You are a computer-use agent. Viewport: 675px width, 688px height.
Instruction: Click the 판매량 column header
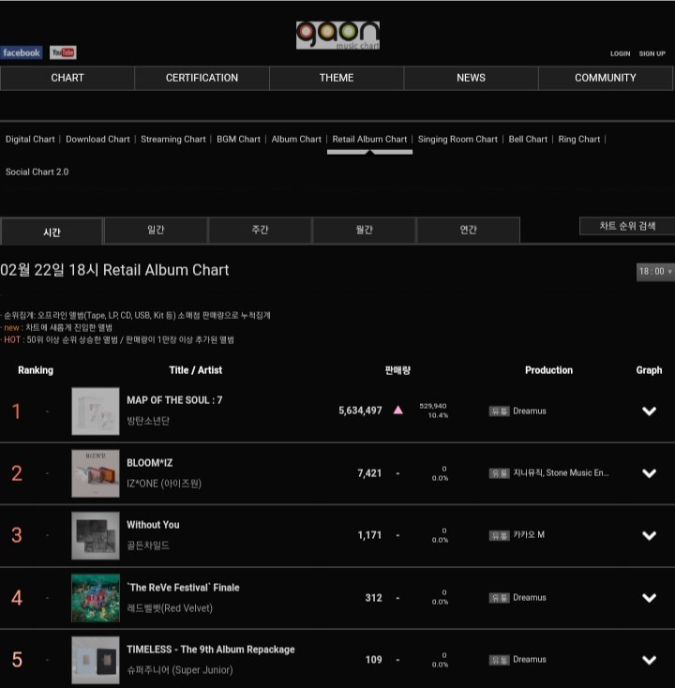pyautogui.click(x=397, y=370)
